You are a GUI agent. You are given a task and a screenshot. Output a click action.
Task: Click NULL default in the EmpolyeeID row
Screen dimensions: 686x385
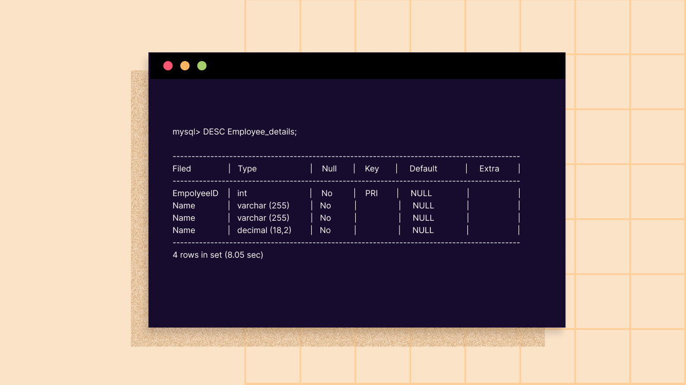tap(421, 194)
